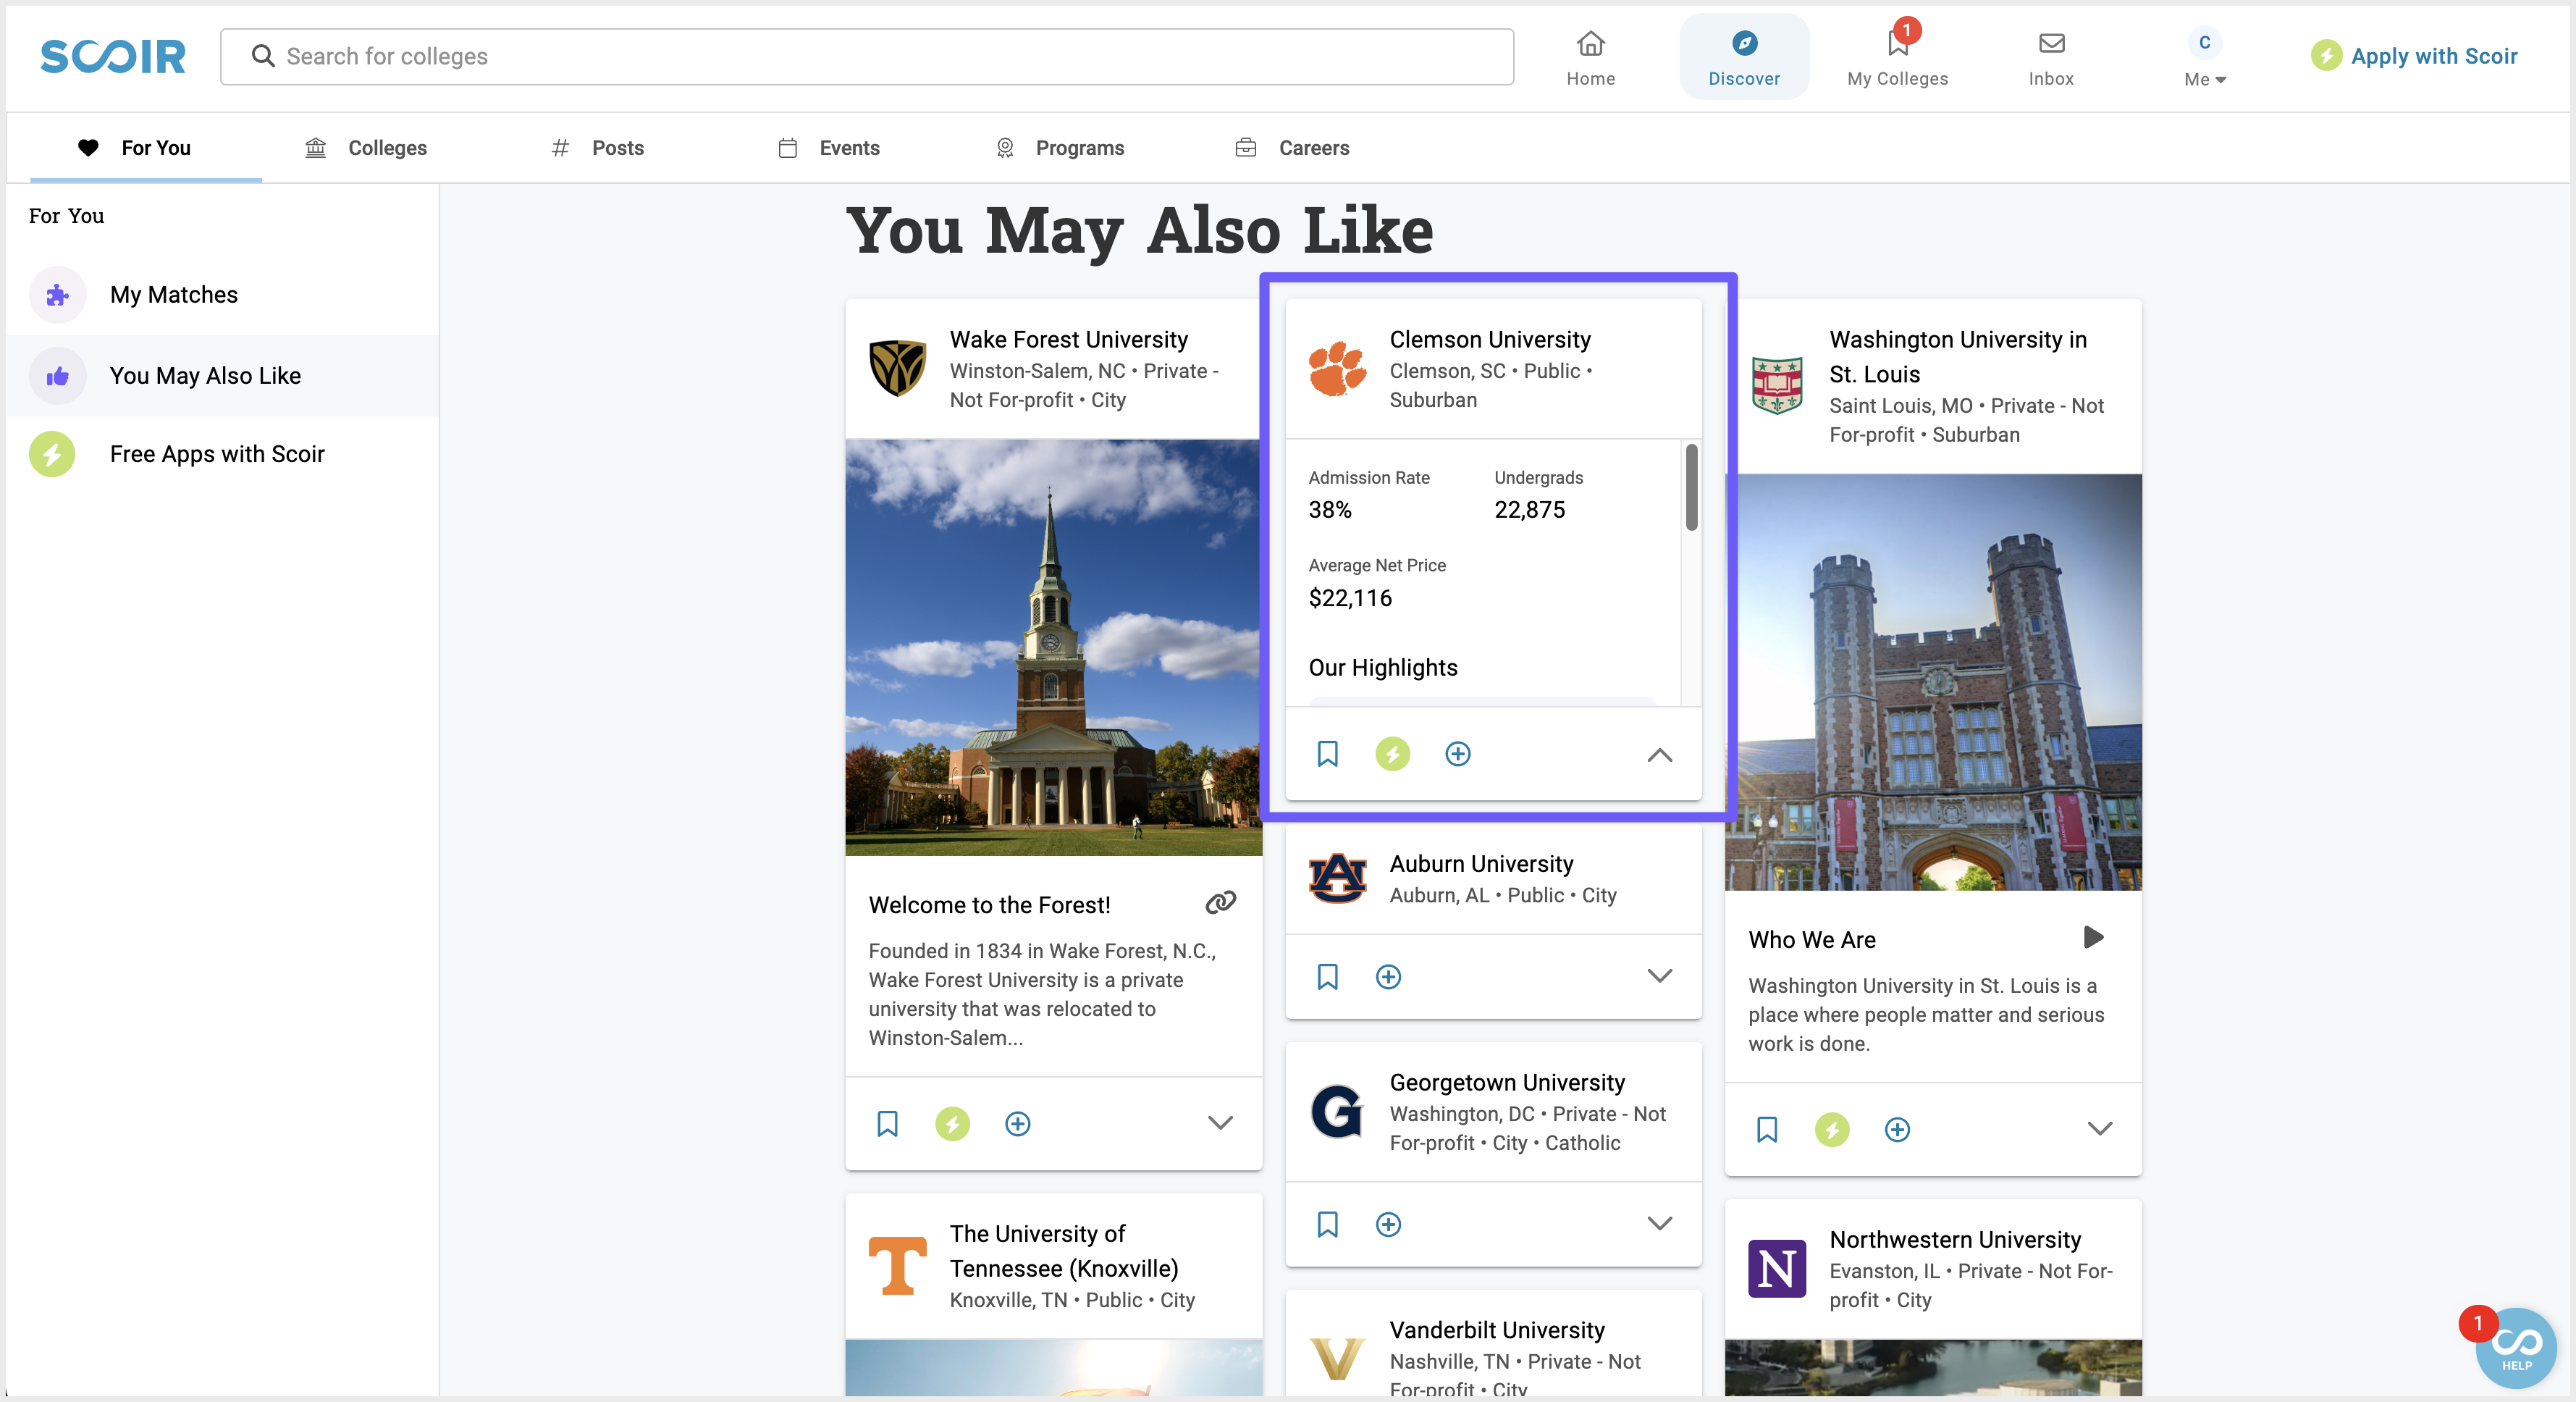Click Clemson tiger paw logo
The image size is (2576, 1402).
[1337, 368]
